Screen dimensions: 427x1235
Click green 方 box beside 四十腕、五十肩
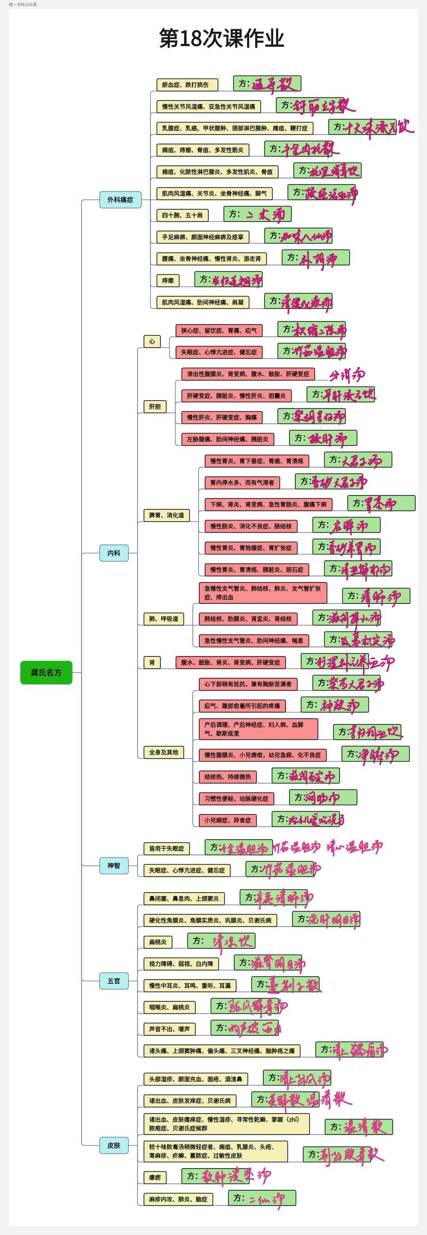point(257,214)
